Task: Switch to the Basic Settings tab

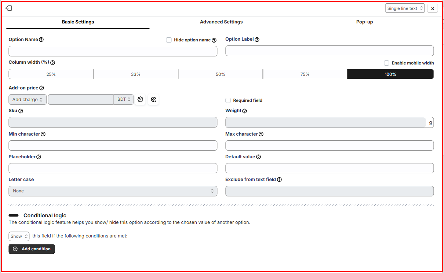Action: 78,22
